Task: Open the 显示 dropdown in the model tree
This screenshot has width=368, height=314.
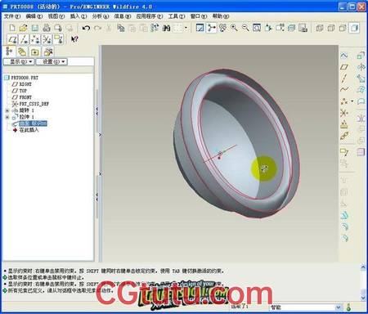Action: [19, 61]
